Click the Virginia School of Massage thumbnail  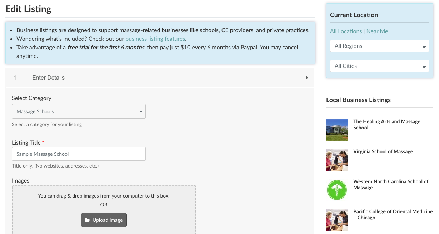(337, 160)
